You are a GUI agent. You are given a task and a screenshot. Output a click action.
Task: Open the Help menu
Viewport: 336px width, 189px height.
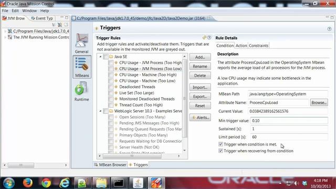pyautogui.click(x=45, y=10)
